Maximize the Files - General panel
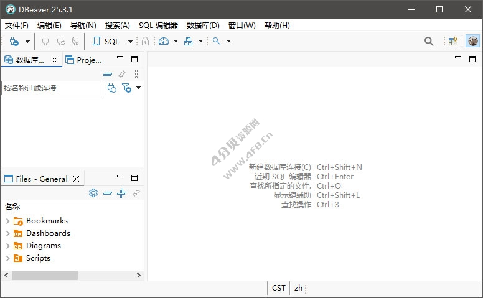This screenshot has height=298, width=483. [x=134, y=178]
